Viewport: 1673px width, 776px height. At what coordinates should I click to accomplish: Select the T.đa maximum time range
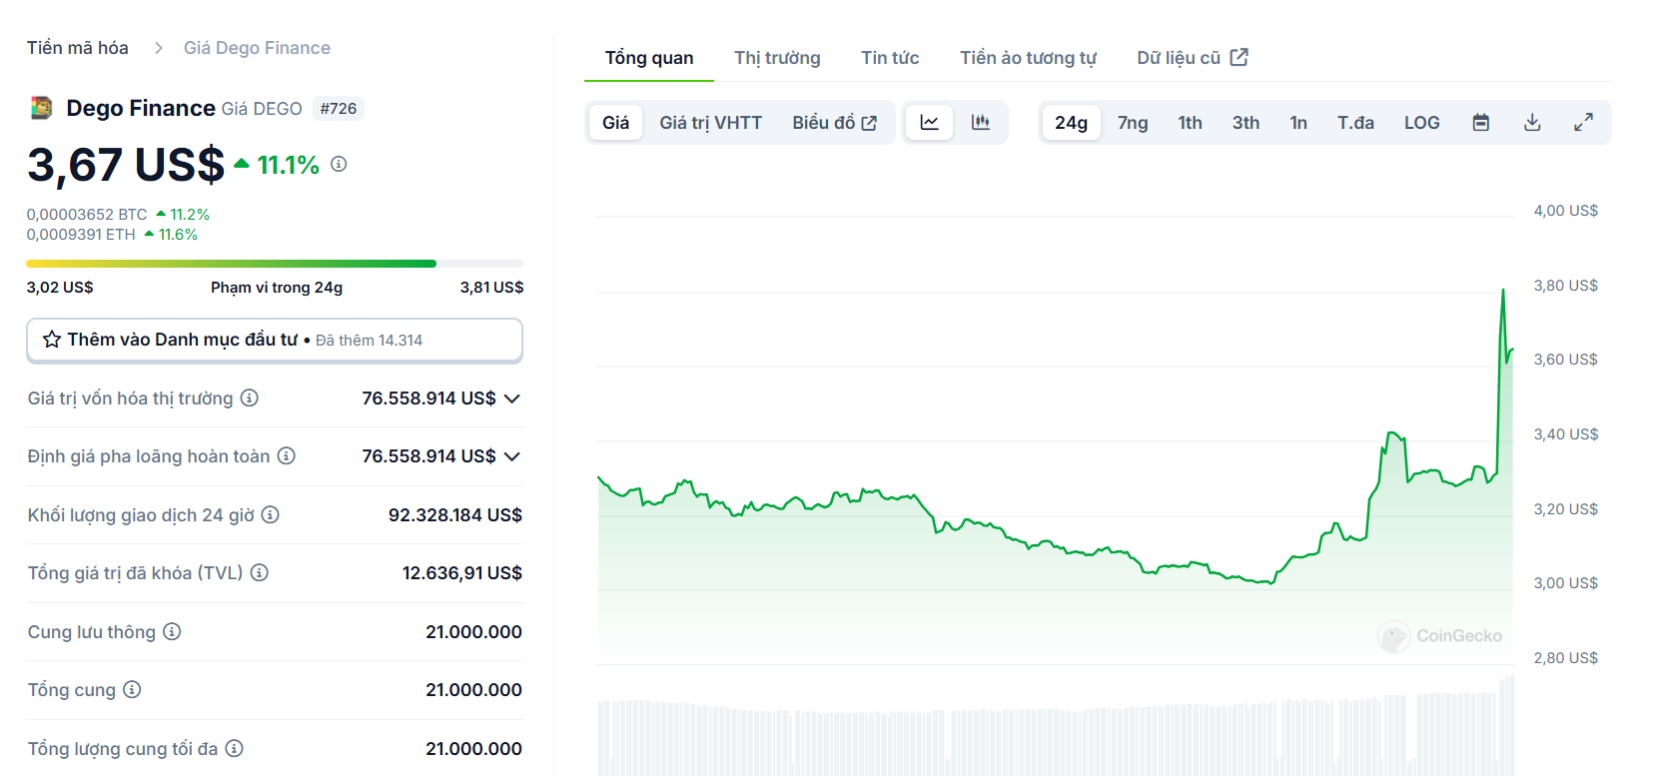coord(1355,123)
